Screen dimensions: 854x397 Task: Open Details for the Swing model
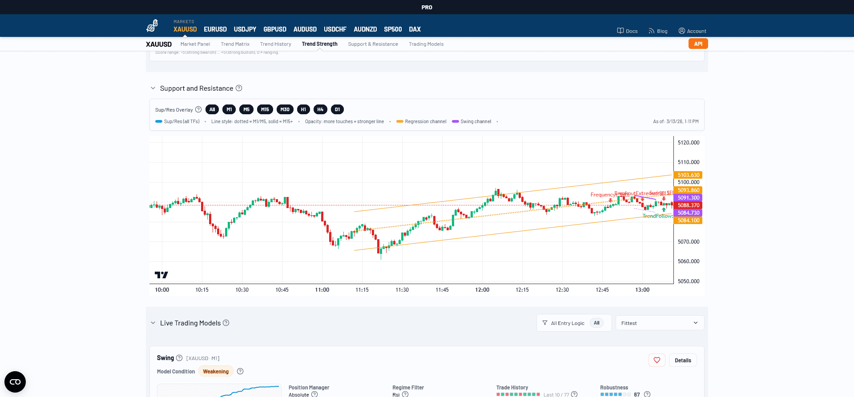click(x=683, y=360)
